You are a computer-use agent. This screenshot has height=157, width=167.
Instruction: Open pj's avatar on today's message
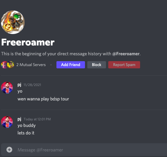click(7, 122)
